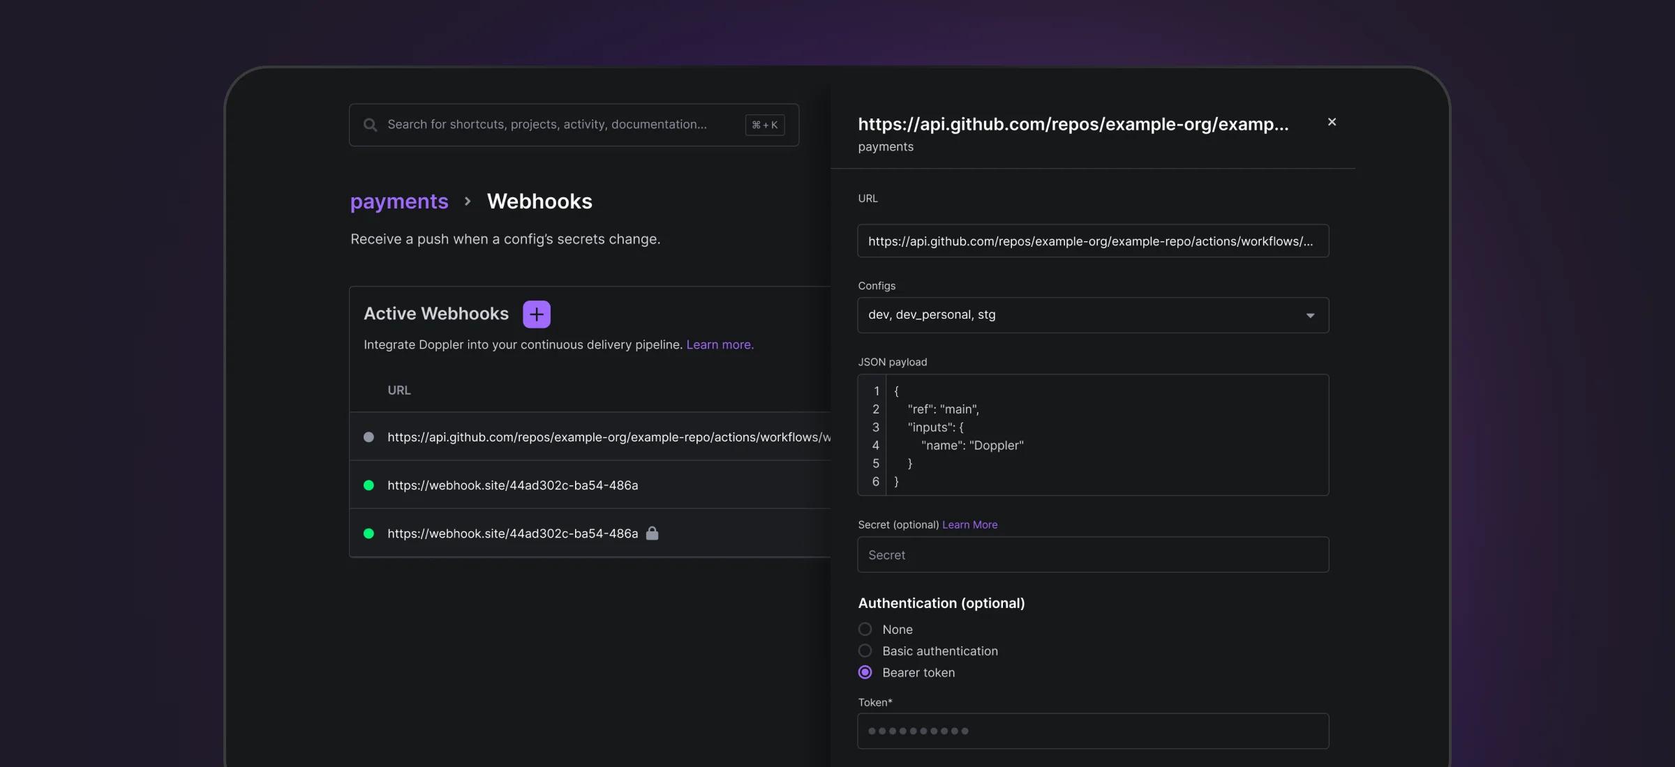
Task: Open the Configs dropdown
Action: tap(1075, 315)
